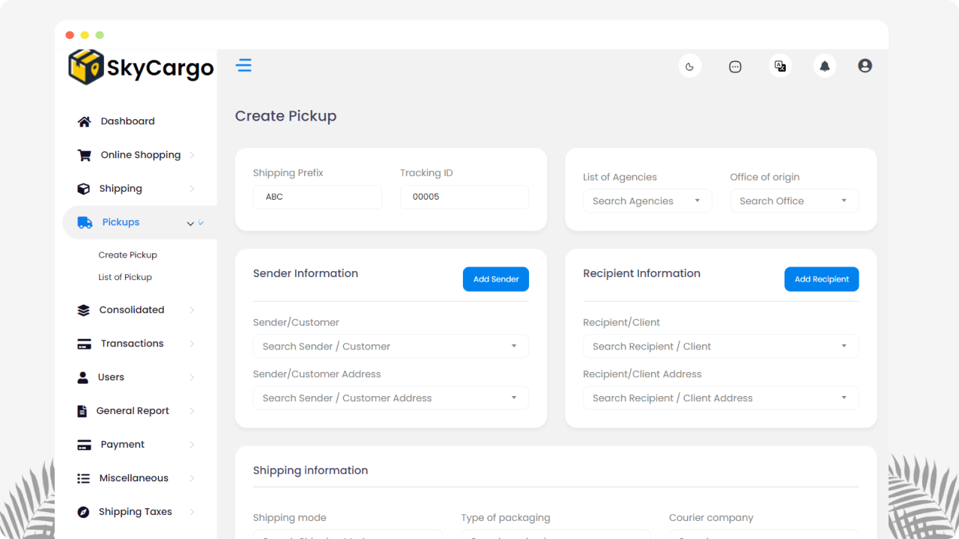The height and width of the screenshot is (539, 959).
Task: Toggle dark mode moon icon
Action: point(689,66)
